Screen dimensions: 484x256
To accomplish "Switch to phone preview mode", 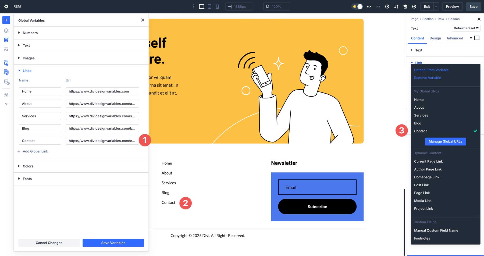I will tap(217, 6).
